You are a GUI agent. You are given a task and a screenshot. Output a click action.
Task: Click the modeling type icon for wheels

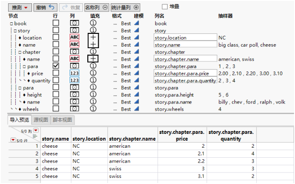click(137, 109)
